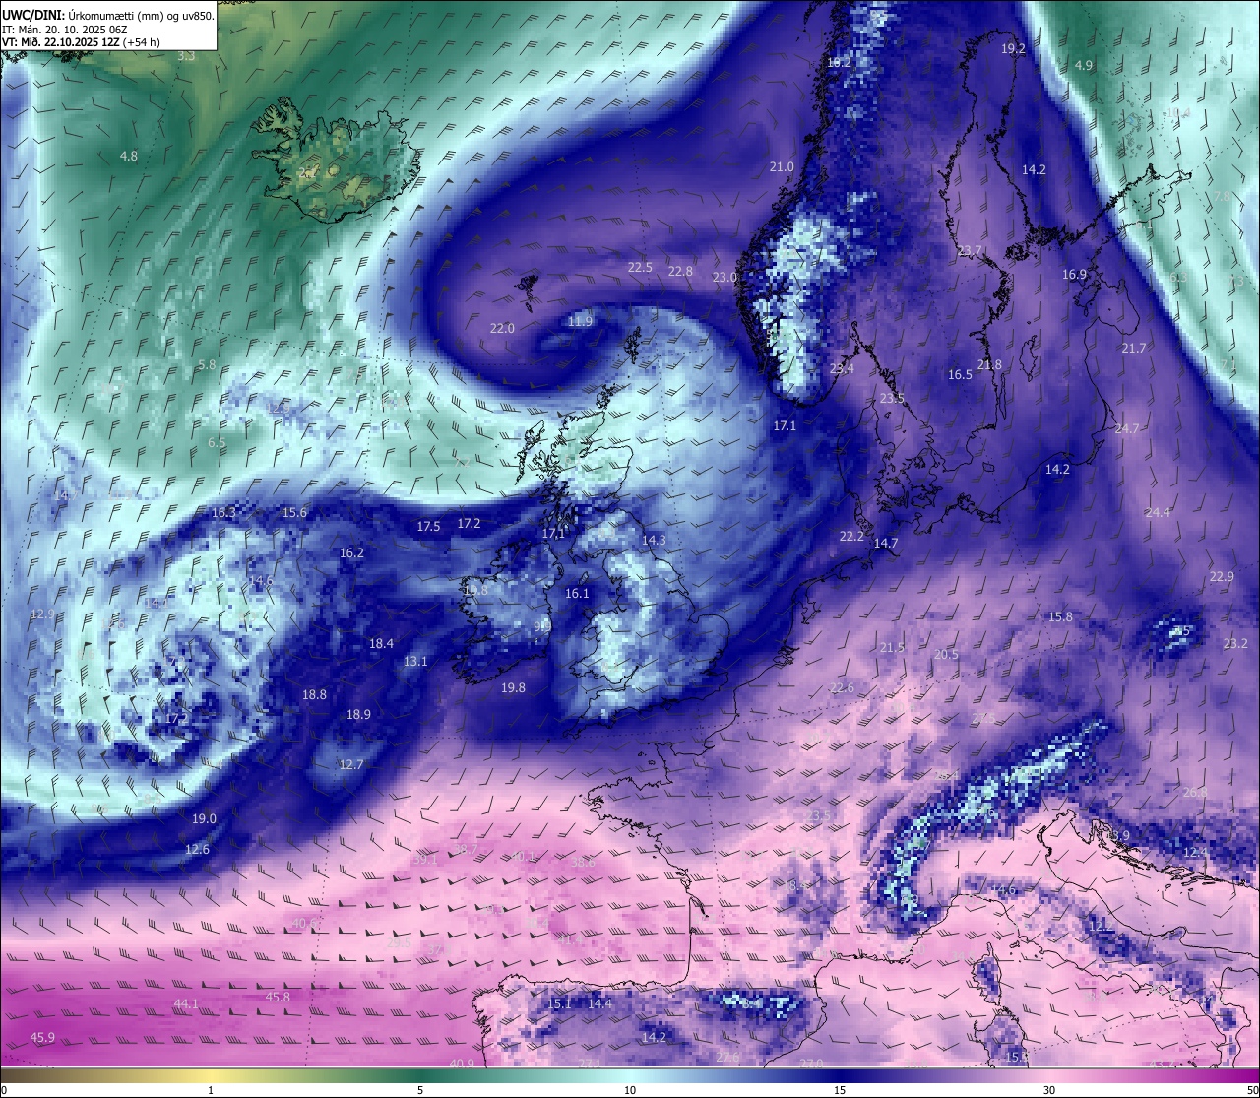Click the 14.4 value over Spain
The height and width of the screenshot is (1098, 1260).
coord(599,1003)
